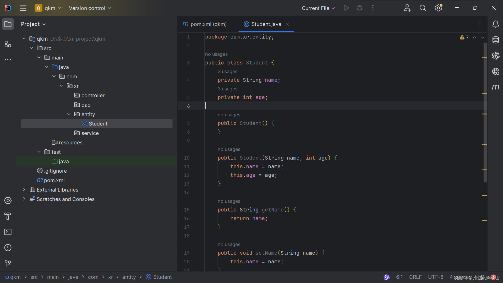Click the UTF-8 encoding status indicator
Viewport: 503px width, 283px height.
click(x=436, y=277)
